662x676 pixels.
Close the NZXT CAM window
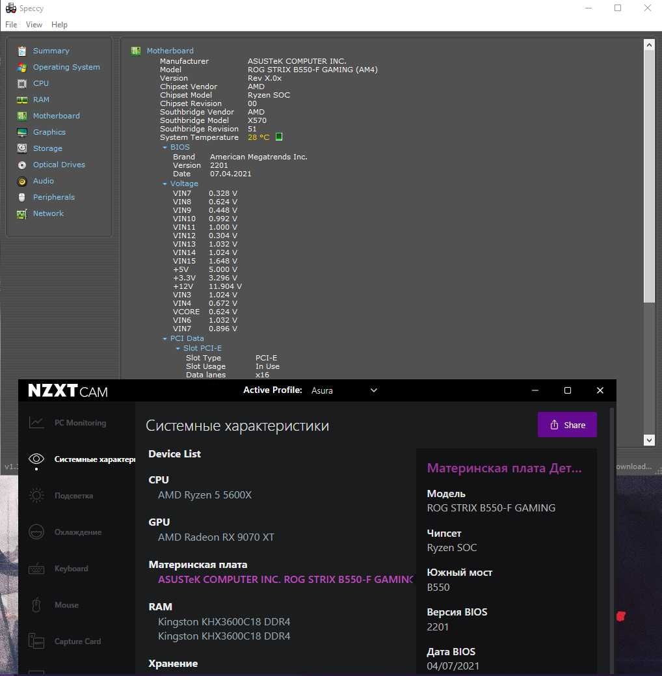(x=600, y=390)
